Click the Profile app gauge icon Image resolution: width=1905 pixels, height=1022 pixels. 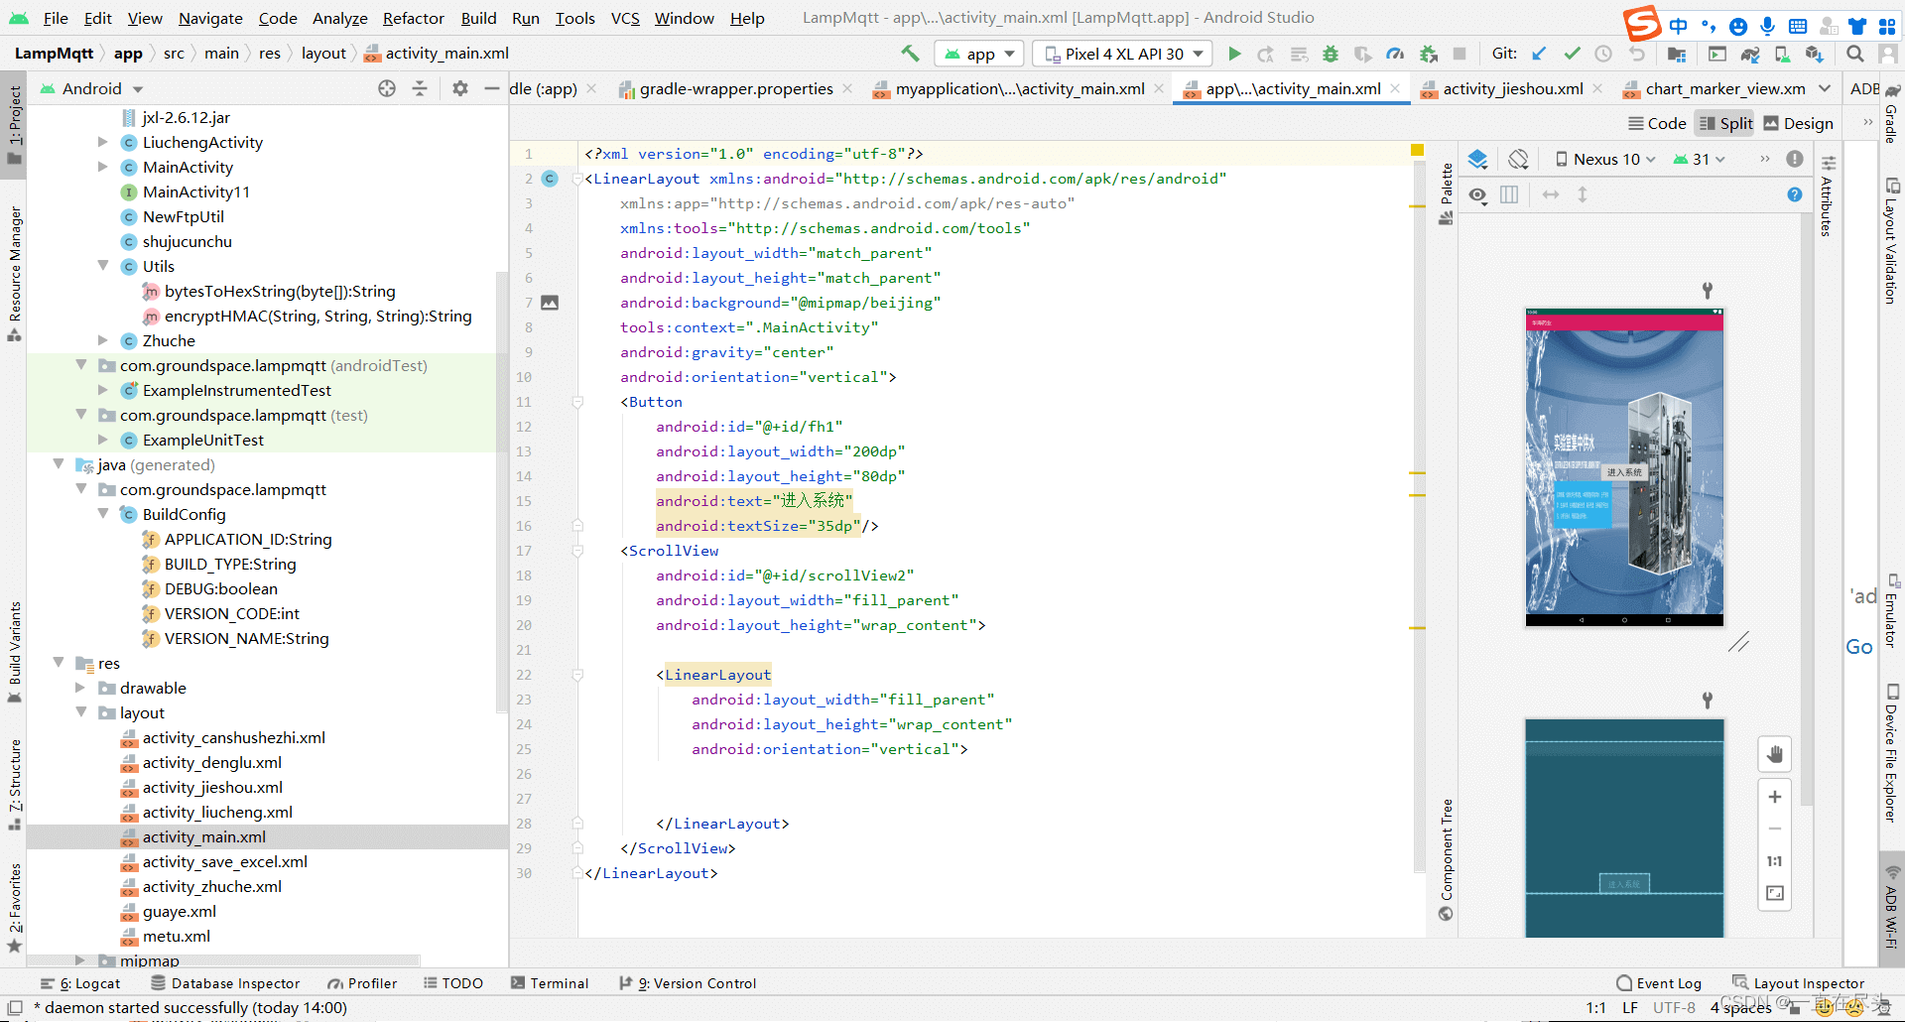click(x=1395, y=54)
